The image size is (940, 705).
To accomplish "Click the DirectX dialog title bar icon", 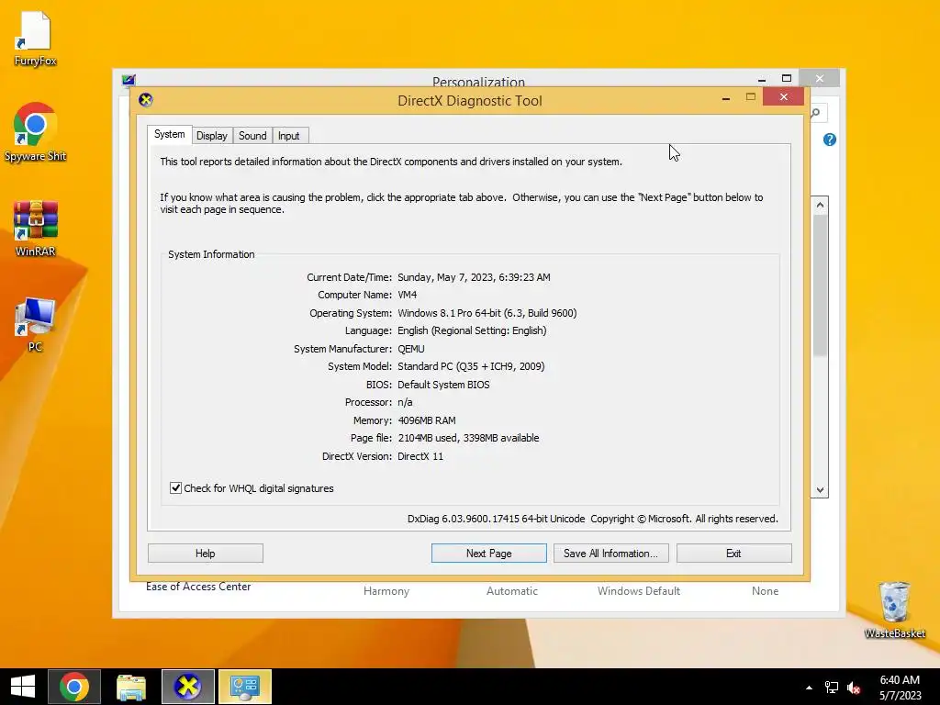I will [146, 99].
